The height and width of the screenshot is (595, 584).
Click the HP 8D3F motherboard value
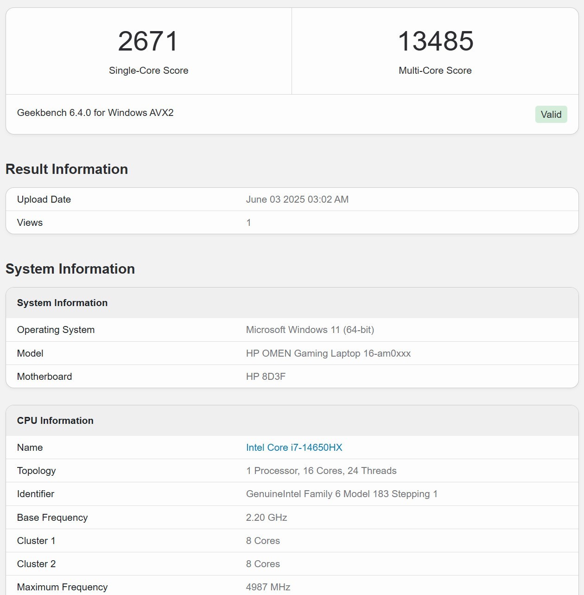(266, 377)
